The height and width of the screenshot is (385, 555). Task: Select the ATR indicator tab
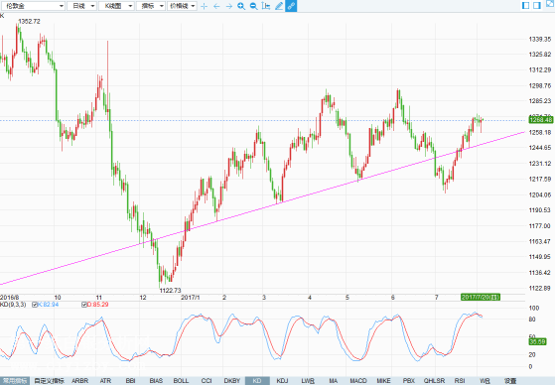pos(105,381)
